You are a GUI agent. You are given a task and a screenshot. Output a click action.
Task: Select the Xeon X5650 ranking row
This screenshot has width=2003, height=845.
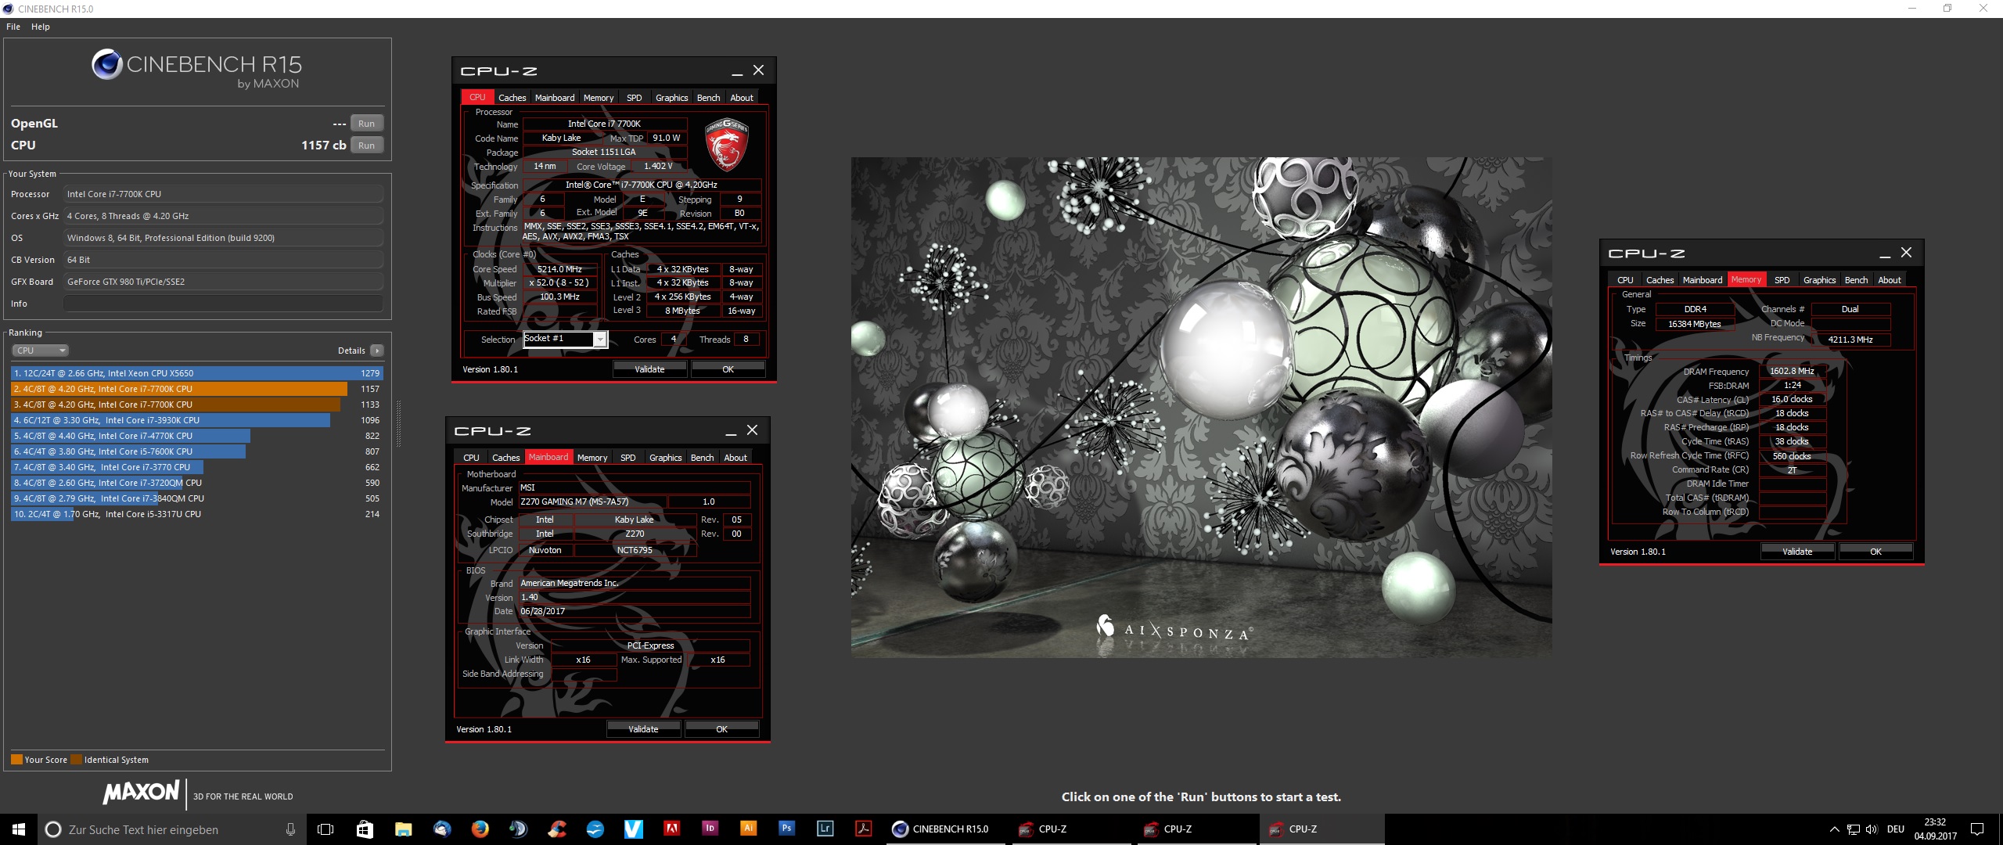[x=197, y=373]
